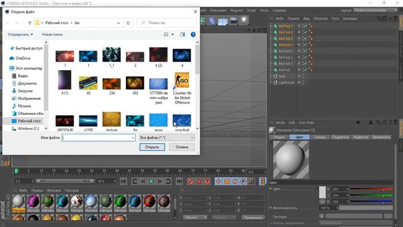
Task: Toggle visibility dot for Lightroom object
Action: [x=299, y=83]
